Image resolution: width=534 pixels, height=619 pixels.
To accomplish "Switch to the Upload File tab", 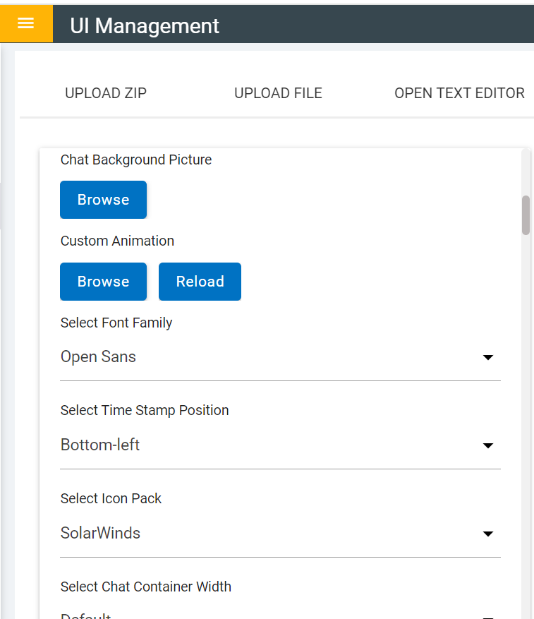I will click(278, 93).
